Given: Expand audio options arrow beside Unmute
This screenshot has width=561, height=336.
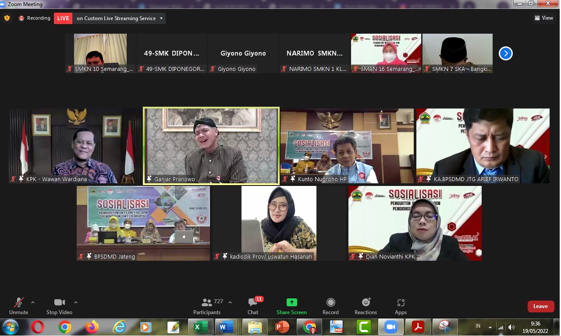Looking at the screenshot, I should pyautogui.click(x=33, y=302).
